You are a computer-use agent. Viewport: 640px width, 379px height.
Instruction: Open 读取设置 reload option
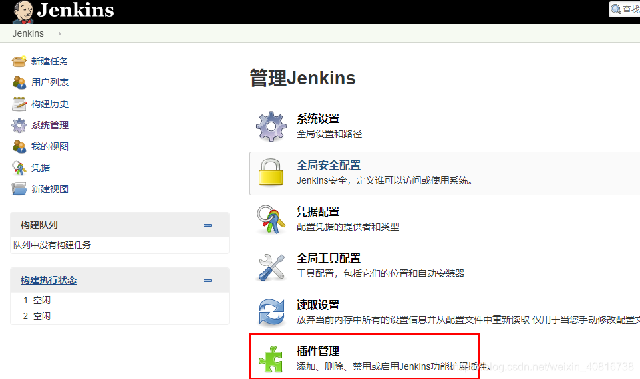click(318, 305)
